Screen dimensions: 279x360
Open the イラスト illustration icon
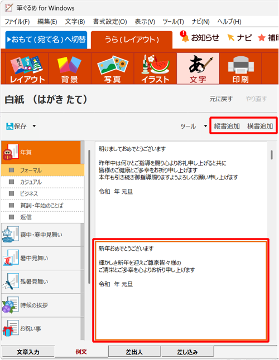(x=155, y=69)
